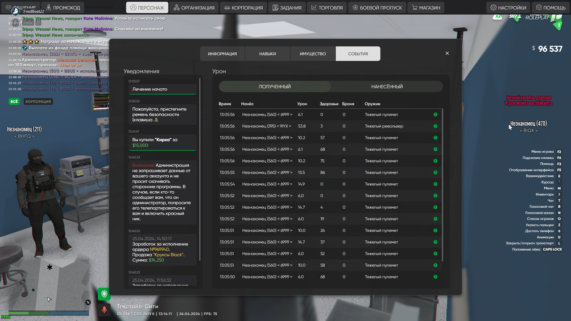Screen dimensions: 571x321
Task: Click the dollar sign beside 96 537
Action: click(534, 48)
